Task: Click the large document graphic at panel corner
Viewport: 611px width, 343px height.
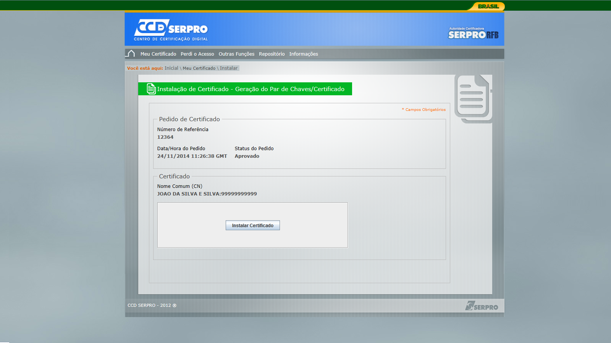Action: [x=473, y=98]
